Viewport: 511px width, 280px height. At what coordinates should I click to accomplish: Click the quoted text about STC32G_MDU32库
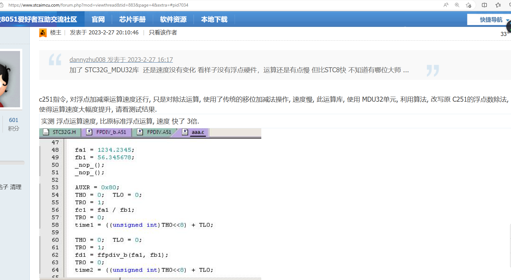(x=239, y=70)
